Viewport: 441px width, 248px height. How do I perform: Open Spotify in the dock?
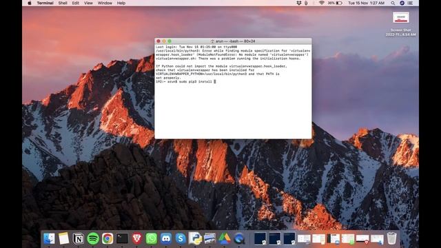tap(93, 238)
